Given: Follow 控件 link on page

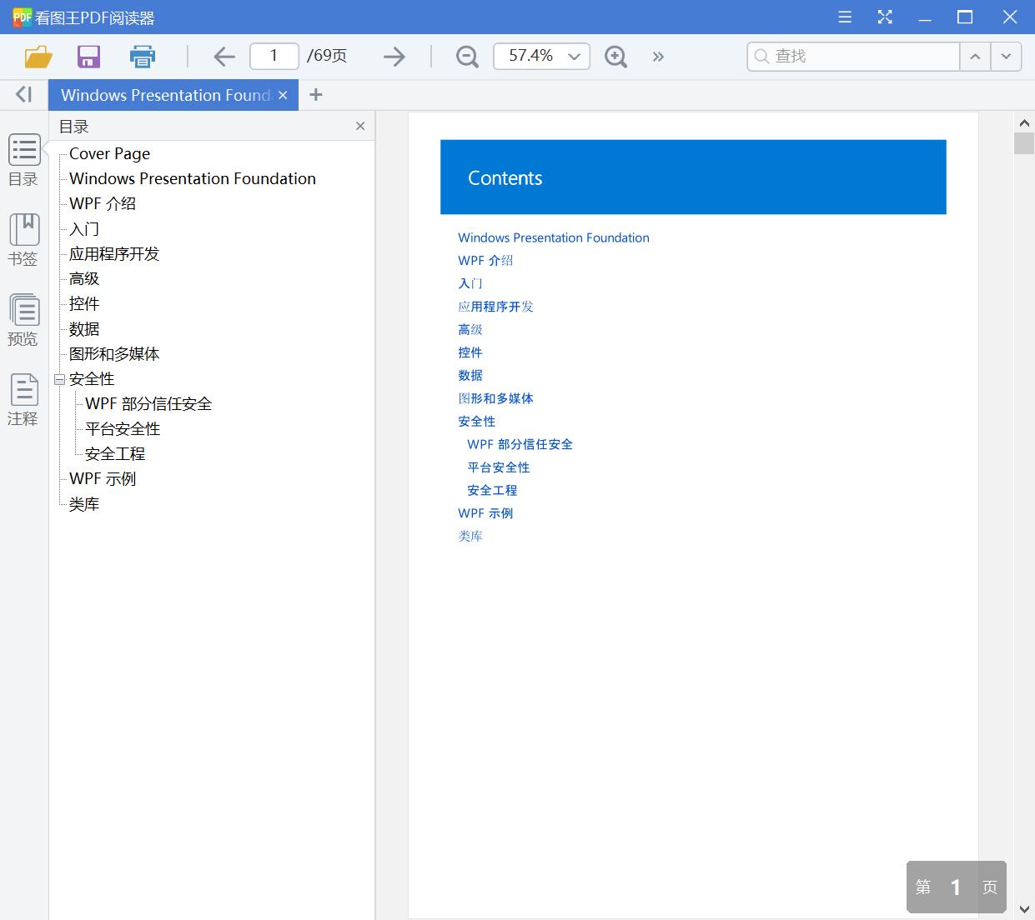Looking at the screenshot, I should [x=470, y=352].
